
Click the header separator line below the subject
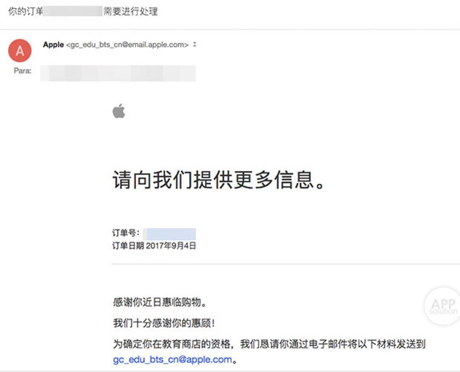(x=230, y=29)
